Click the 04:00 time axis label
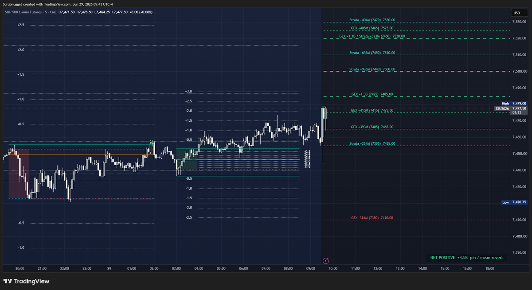532x290 pixels. pos(199,268)
